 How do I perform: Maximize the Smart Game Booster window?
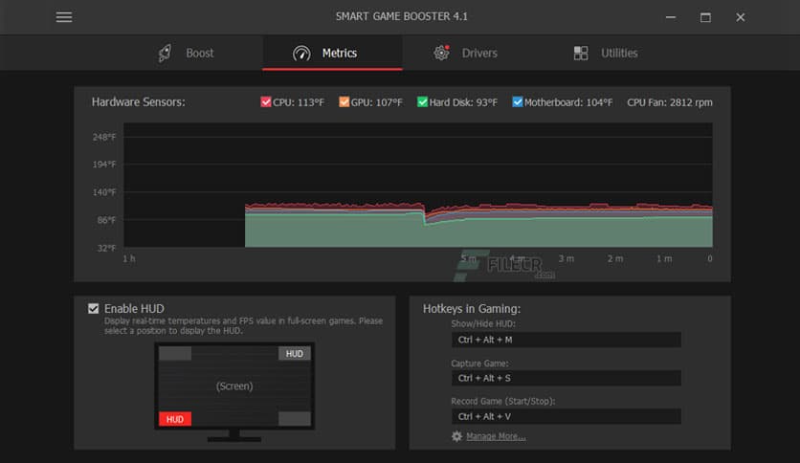coord(705,17)
